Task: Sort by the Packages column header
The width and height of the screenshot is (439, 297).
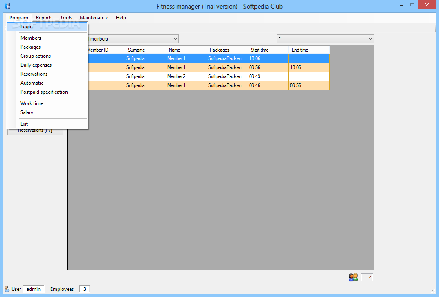Action: coord(227,50)
